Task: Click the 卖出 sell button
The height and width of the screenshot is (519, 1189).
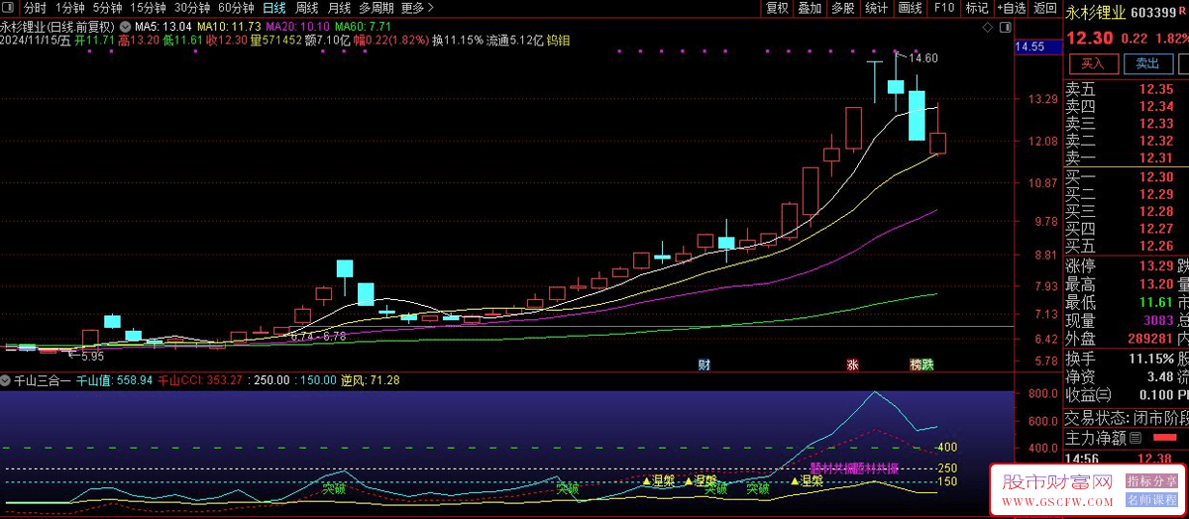Action: point(1147,63)
